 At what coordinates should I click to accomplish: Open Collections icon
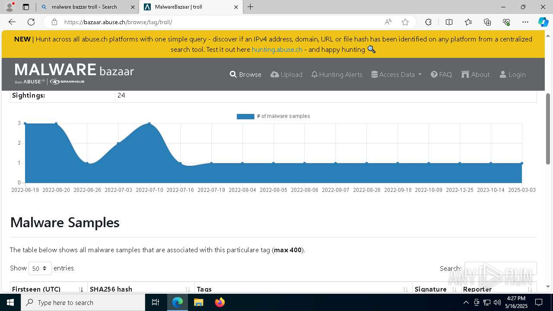coord(487,22)
